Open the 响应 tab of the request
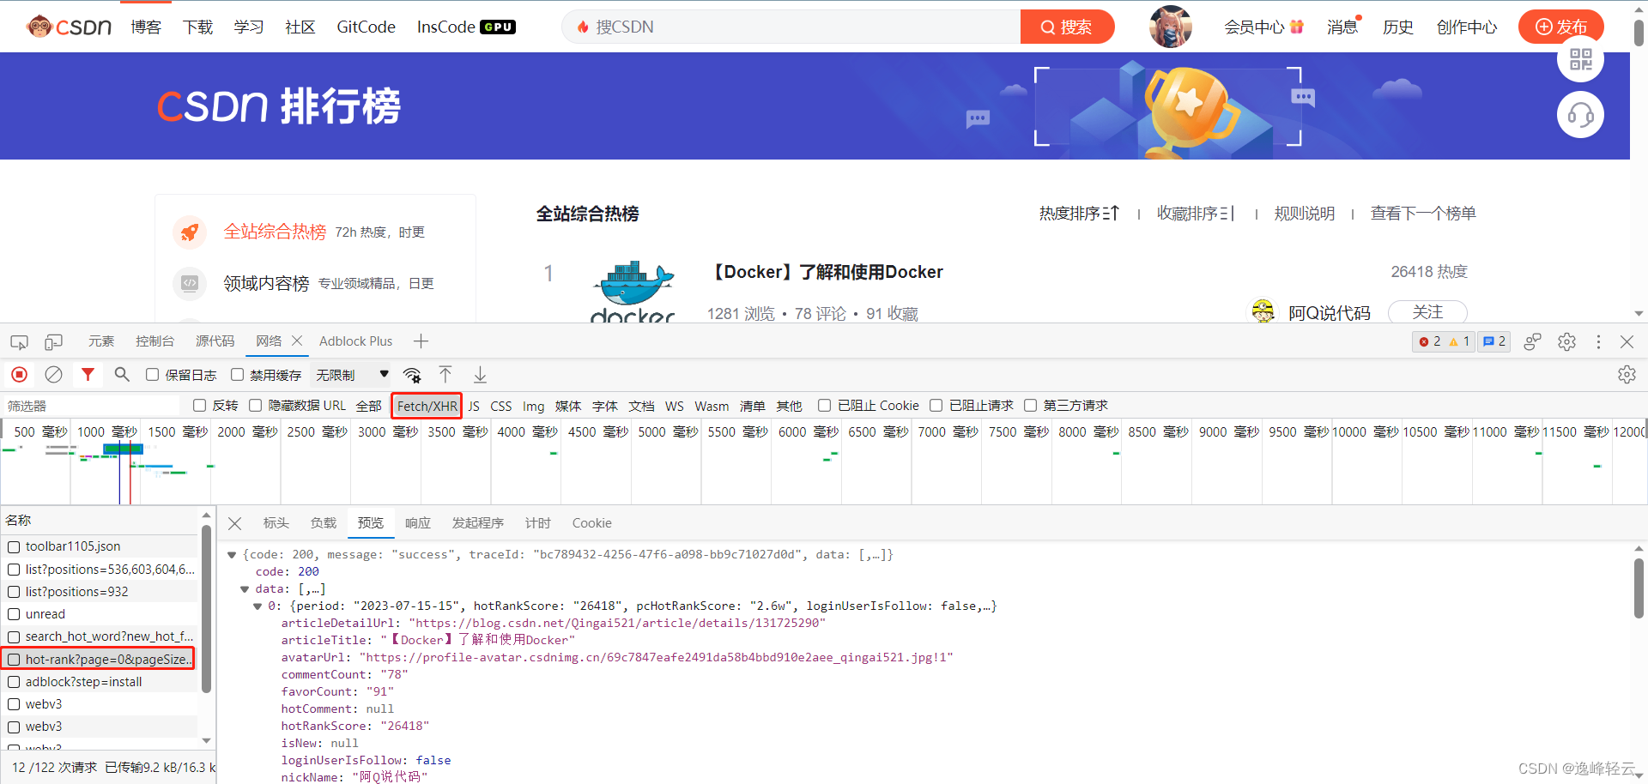 (x=418, y=523)
